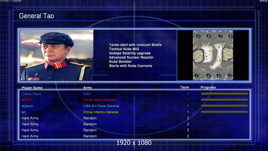
Task: Click the China Nuke General army text
Action: click(99, 100)
